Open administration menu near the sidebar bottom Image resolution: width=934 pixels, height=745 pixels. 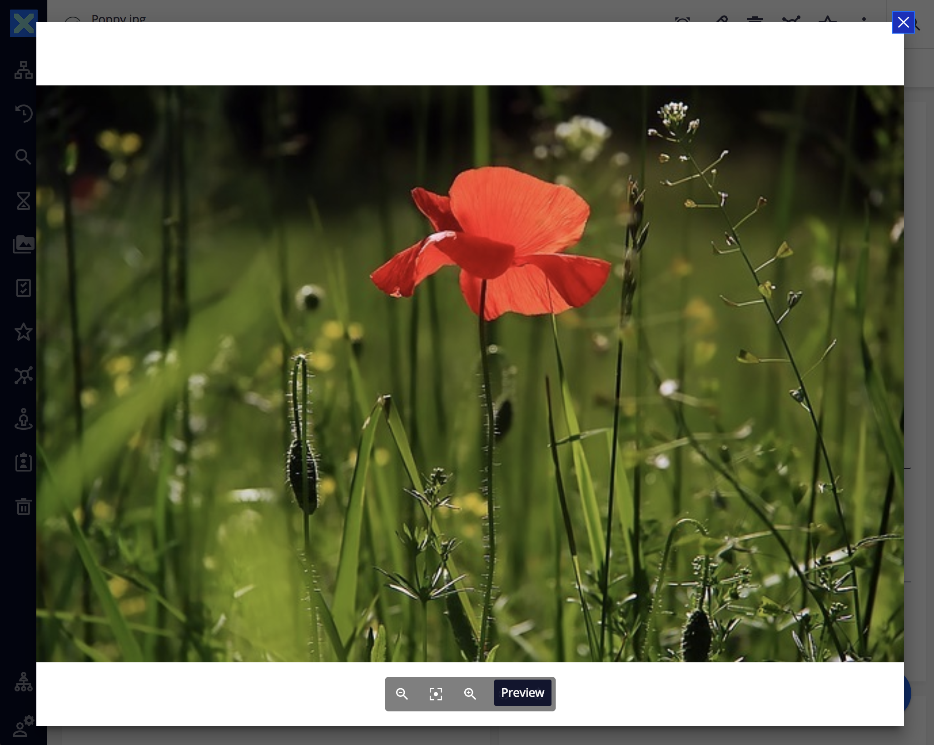(x=24, y=682)
